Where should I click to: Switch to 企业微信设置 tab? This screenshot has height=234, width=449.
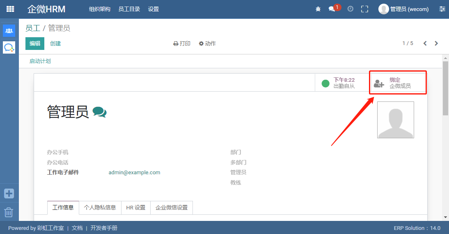click(x=172, y=207)
